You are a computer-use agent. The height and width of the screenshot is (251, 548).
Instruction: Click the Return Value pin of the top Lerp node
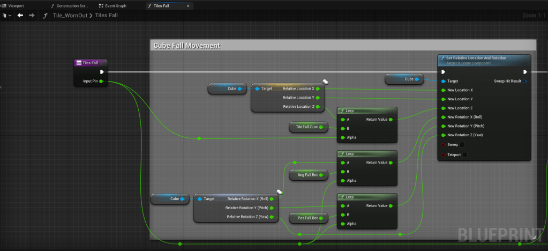(x=392, y=120)
